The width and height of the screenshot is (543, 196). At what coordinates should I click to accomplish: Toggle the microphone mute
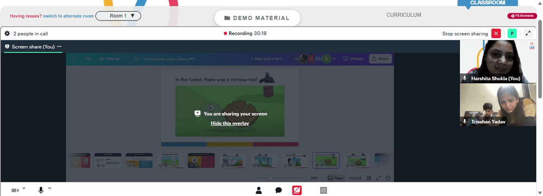(41, 190)
